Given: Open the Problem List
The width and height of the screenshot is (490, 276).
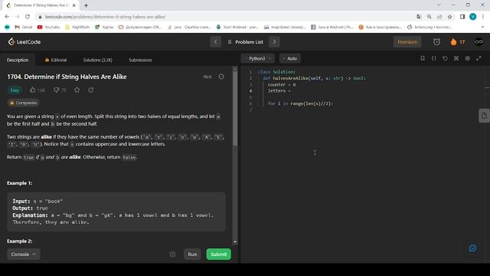Looking at the screenshot, I should (x=245, y=42).
